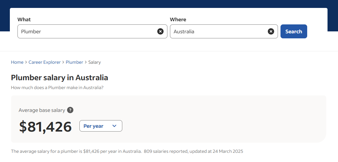Go to Home breadcrumb link

click(x=17, y=62)
